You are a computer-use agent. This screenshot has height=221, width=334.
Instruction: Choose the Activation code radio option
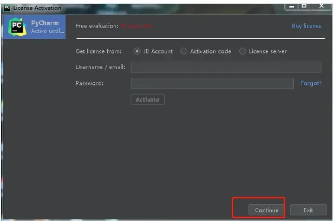tap(184, 51)
